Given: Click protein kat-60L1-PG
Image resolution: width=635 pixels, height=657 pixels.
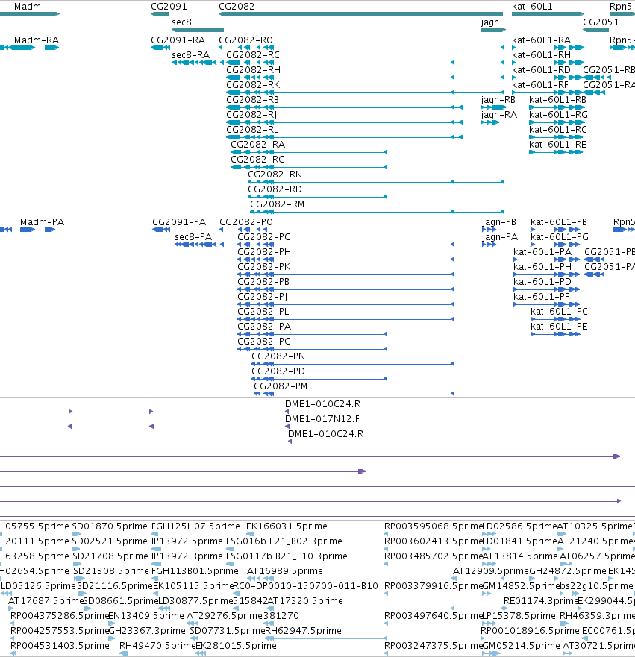Looking at the screenshot, I should click(560, 237).
